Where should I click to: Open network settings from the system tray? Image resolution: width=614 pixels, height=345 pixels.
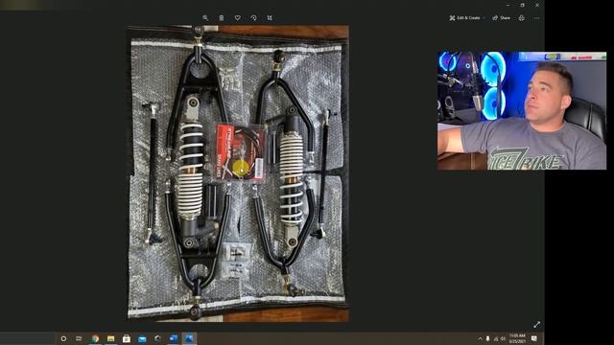(496, 338)
